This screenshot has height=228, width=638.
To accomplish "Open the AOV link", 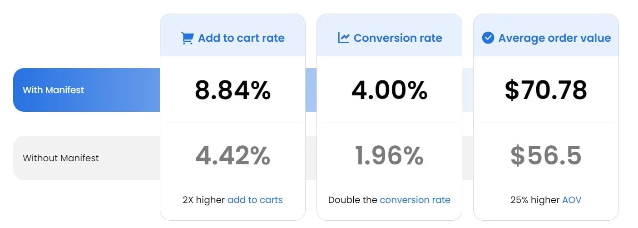I will point(572,200).
